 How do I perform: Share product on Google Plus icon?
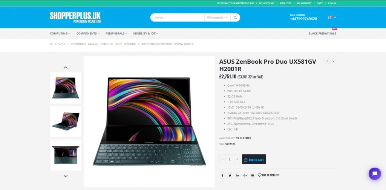245,175
